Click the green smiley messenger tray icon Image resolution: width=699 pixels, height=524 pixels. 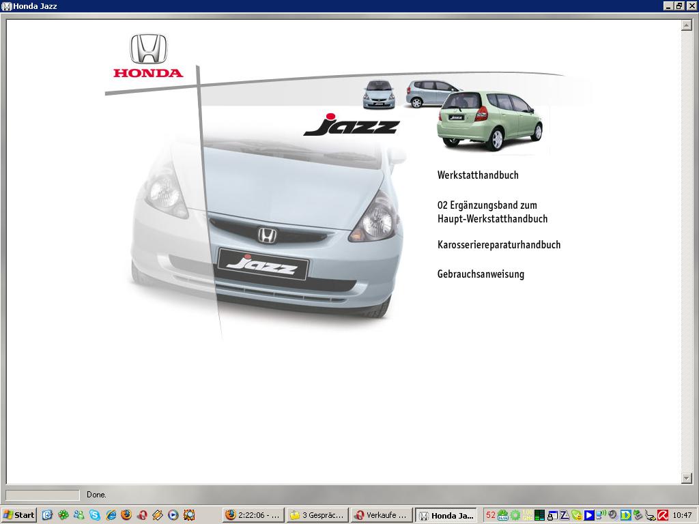[577, 516]
